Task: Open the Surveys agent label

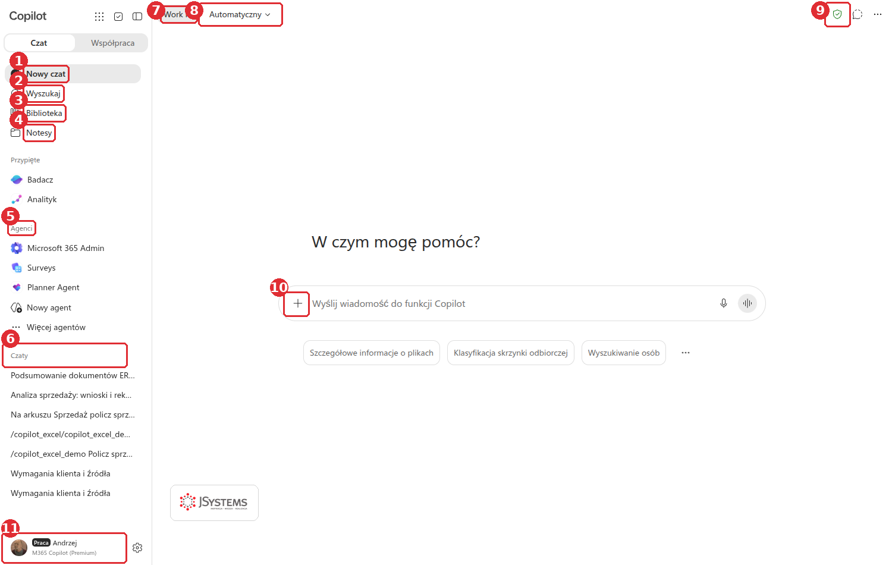Action: coord(42,268)
